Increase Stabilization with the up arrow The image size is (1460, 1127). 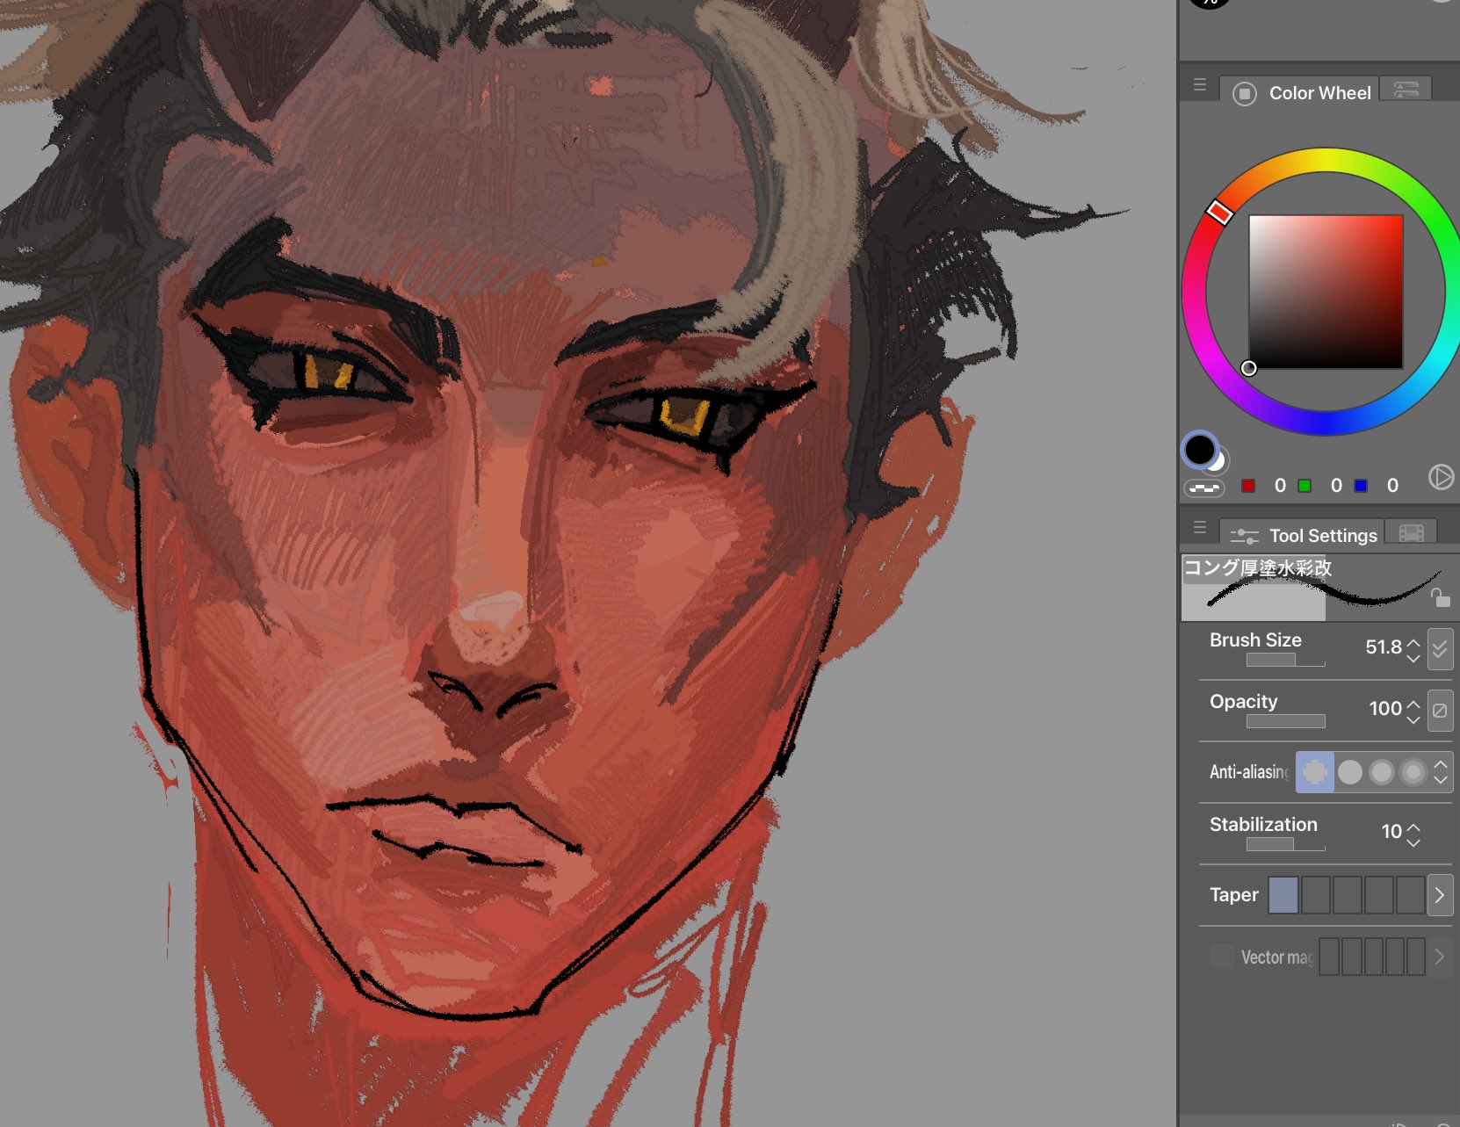1413,827
